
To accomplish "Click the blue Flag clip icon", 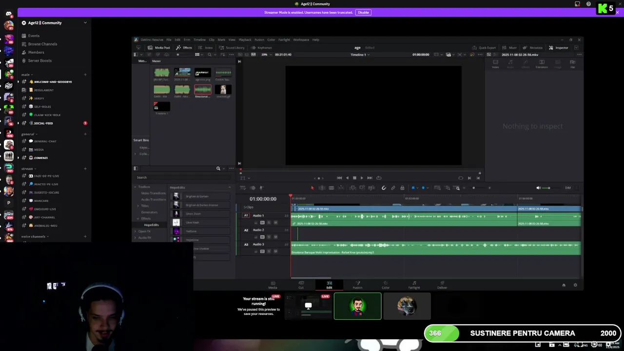I will (413, 188).
